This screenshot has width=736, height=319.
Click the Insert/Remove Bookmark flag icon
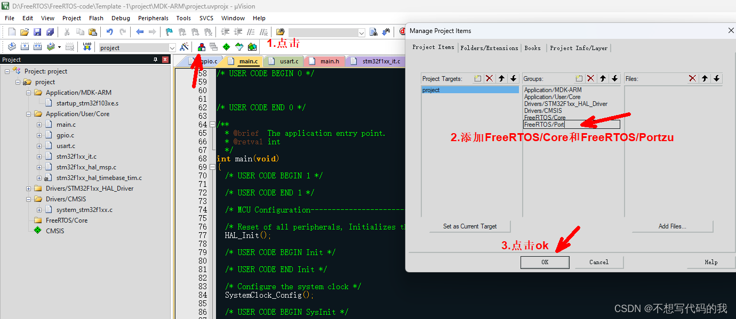[x=168, y=32]
